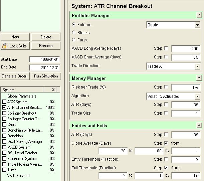Select the Futures radio button

(x=74, y=24)
